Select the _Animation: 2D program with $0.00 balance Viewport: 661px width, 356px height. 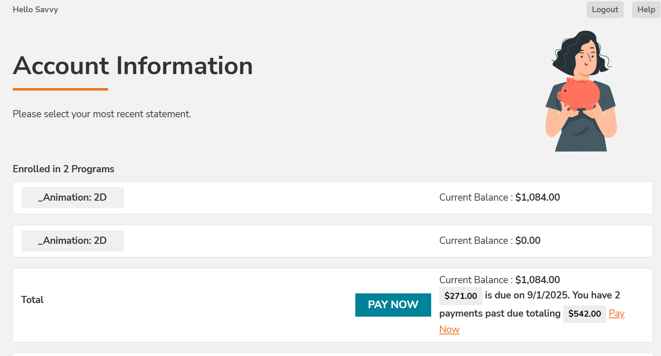pos(73,241)
